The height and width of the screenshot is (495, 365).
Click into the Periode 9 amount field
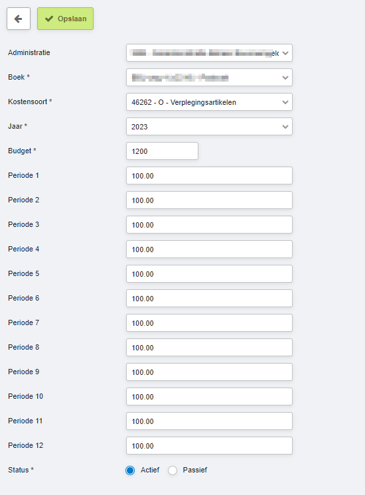click(209, 372)
